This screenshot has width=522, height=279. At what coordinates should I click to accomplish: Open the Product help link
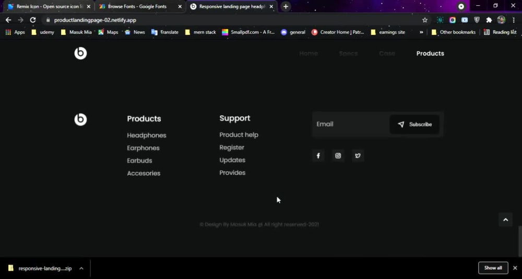click(x=239, y=135)
